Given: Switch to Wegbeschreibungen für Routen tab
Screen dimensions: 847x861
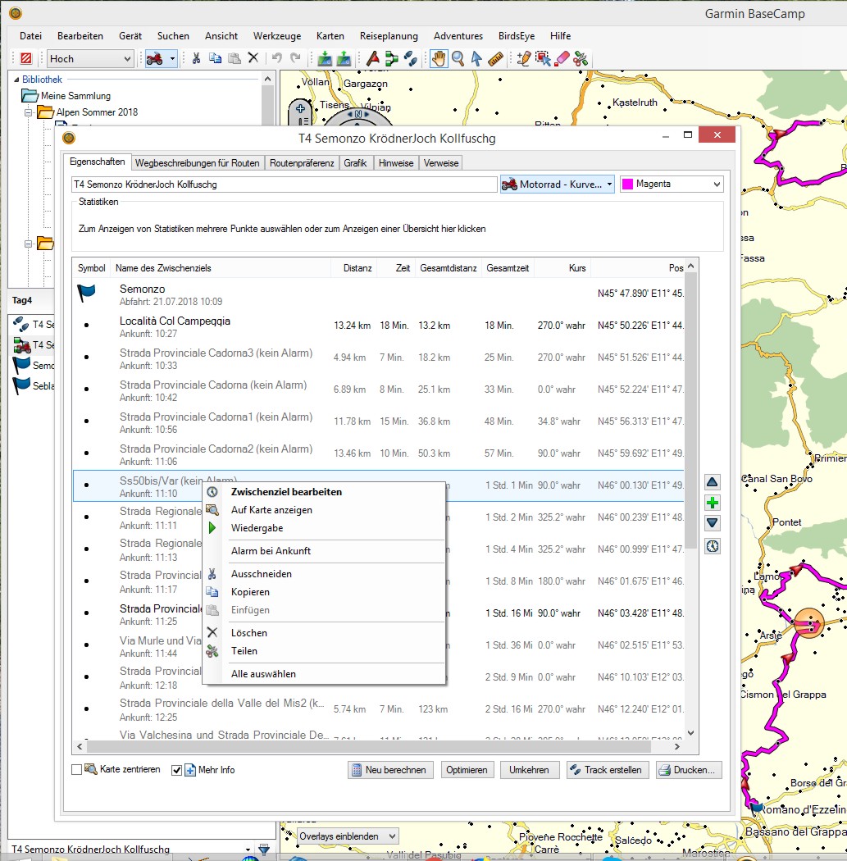Looking at the screenshot, I should pos(197,163).
